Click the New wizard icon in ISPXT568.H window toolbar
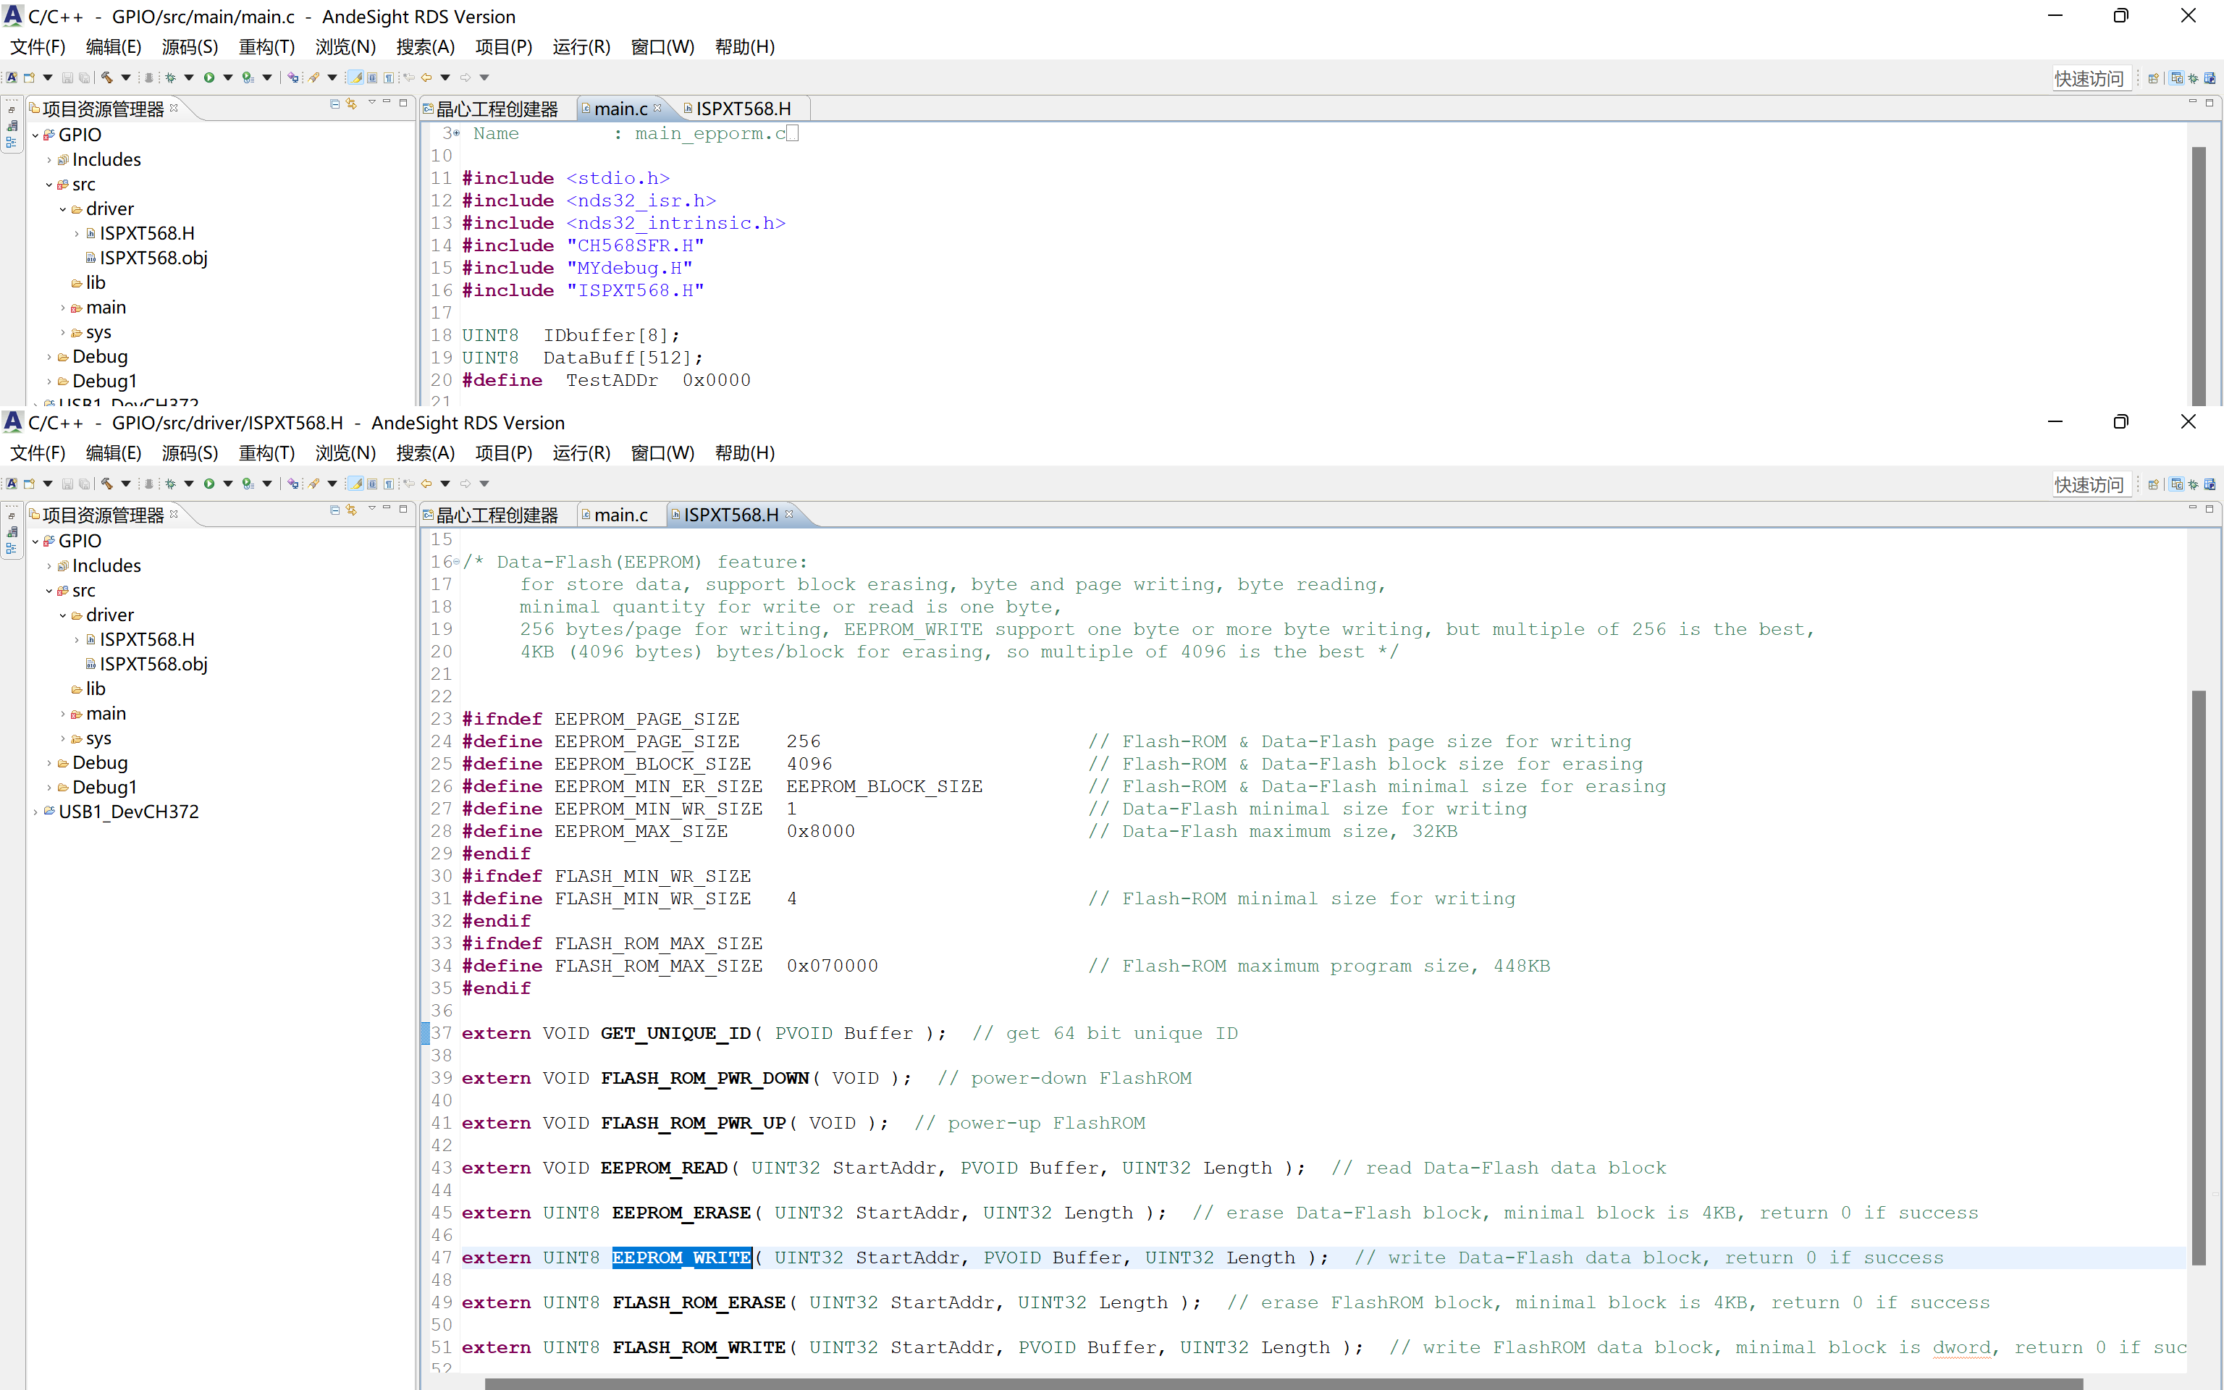This screenshot has height=1390, width=2224. coord(30,484)
